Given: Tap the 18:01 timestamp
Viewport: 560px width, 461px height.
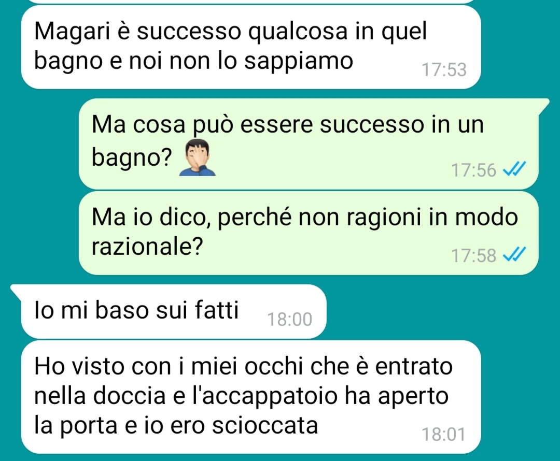Looking at the screenshot, I should click(x=444, y=434).
